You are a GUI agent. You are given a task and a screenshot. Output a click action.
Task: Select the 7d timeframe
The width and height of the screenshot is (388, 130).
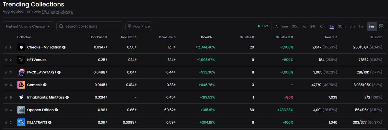tap(305, 26)
